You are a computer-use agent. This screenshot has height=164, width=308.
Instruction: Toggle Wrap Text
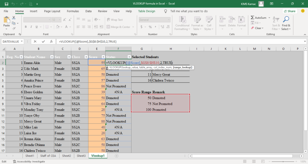[x=115, y=20]
